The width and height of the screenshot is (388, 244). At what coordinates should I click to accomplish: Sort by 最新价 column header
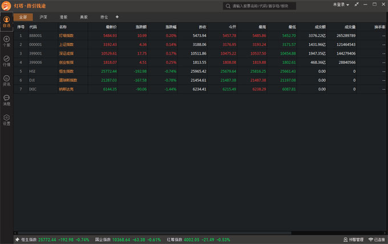(111, 27)
